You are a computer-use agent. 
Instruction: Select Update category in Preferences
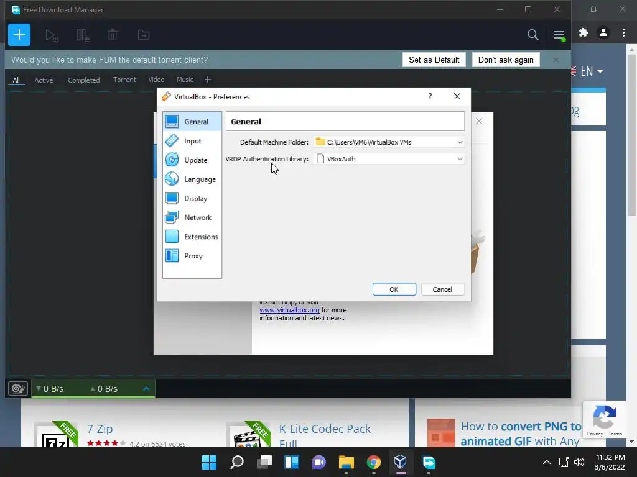[192, 160]
